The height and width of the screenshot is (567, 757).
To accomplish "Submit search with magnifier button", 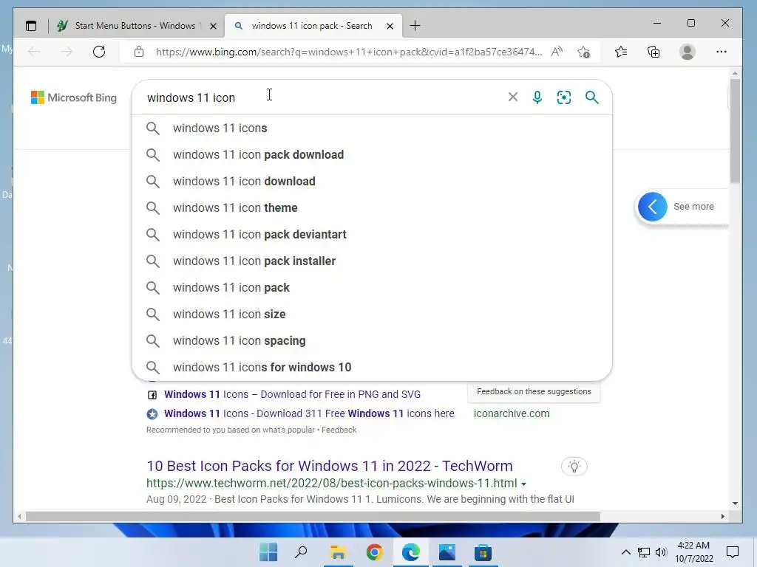I will (x=592, y=97).
